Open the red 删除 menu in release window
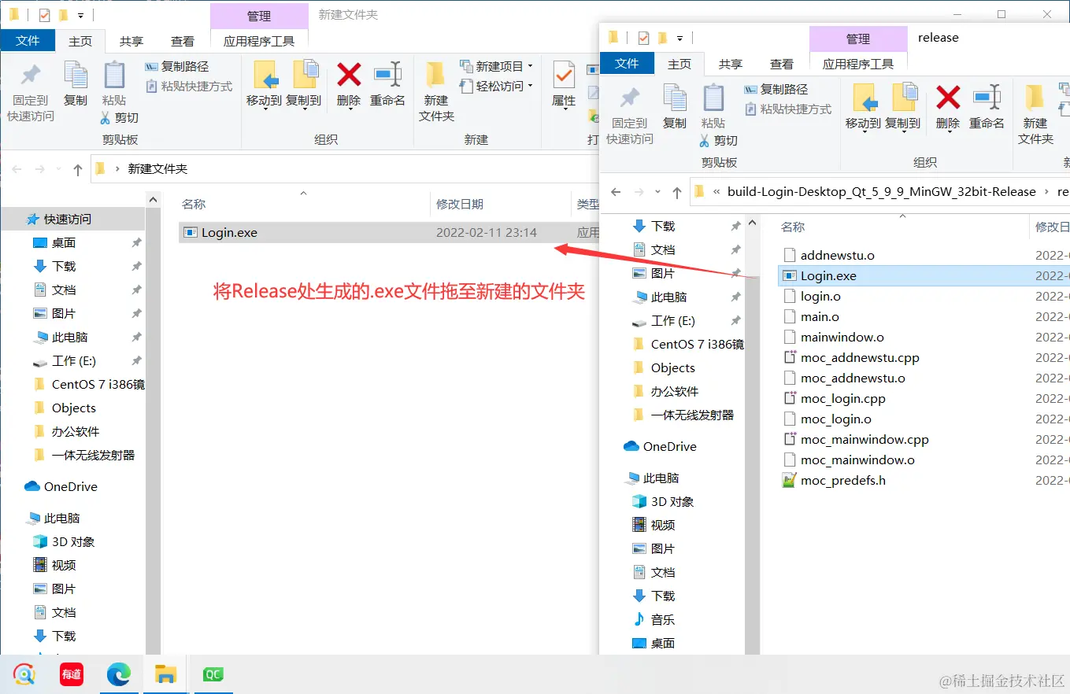This screenshot has height=694, width=1070. click(x=948, y=108)
